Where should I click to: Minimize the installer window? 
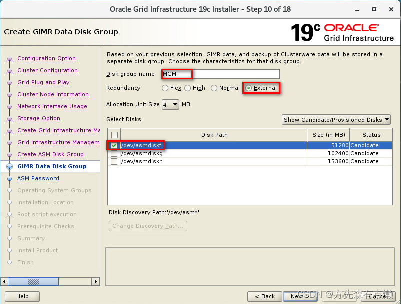click(357, 10)
